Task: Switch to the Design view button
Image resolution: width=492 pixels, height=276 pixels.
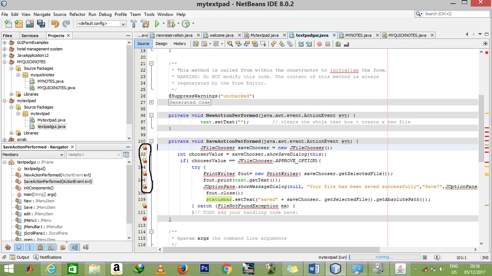Action: tap(161, 44)
